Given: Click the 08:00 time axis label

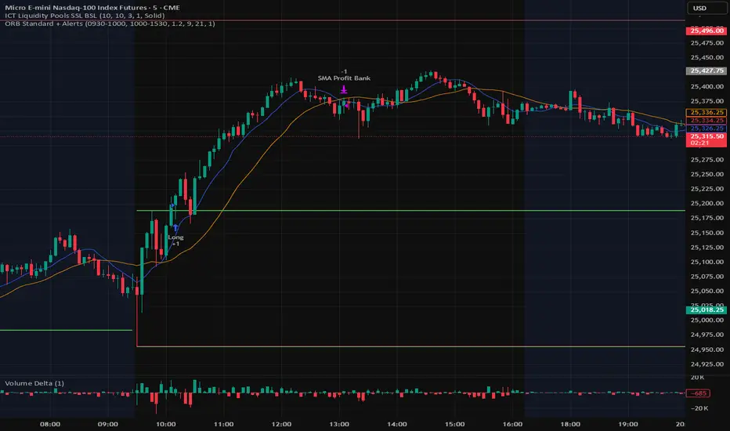Looking at the screenshot, I should pyautogui.click(x=50, y=424).
